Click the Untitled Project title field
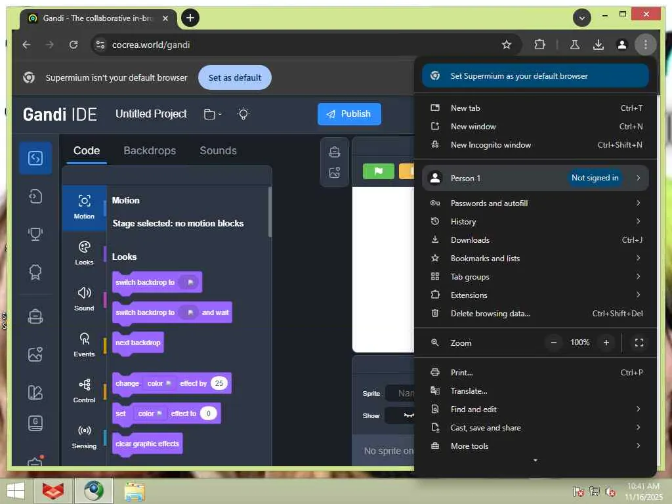The width and height of the screenshot is (672, 504). pyautogui.click(x=151, y=114)
